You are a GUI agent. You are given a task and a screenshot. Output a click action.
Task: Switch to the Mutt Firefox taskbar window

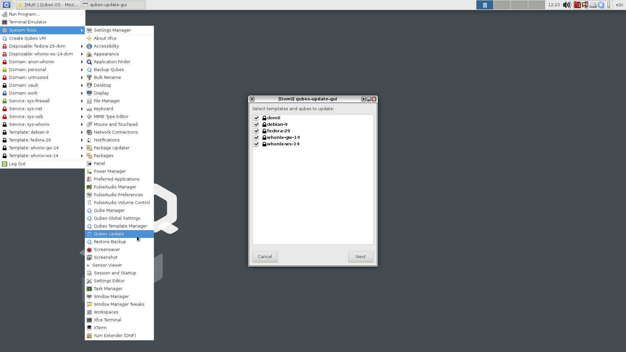(x=48, y=5)
